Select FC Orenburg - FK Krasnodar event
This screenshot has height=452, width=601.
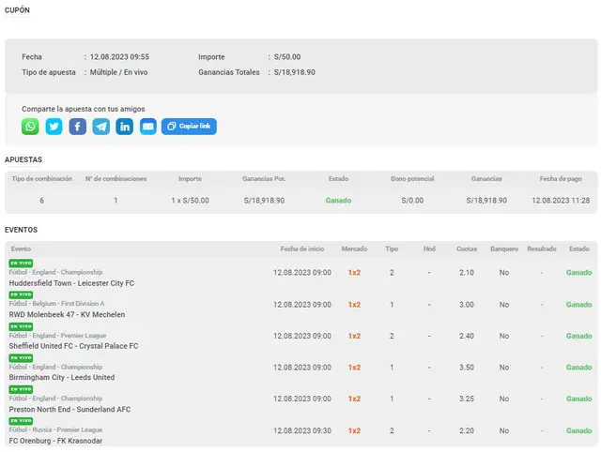pyautogui.click(x=55, y=441)
